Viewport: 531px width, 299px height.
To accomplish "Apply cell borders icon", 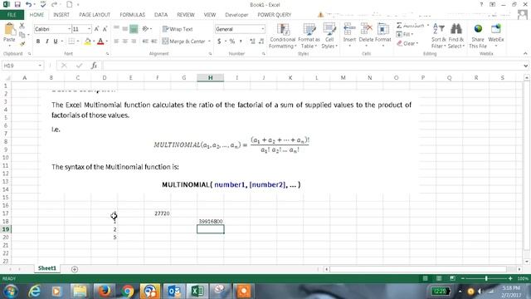I will tap(71, 42).
